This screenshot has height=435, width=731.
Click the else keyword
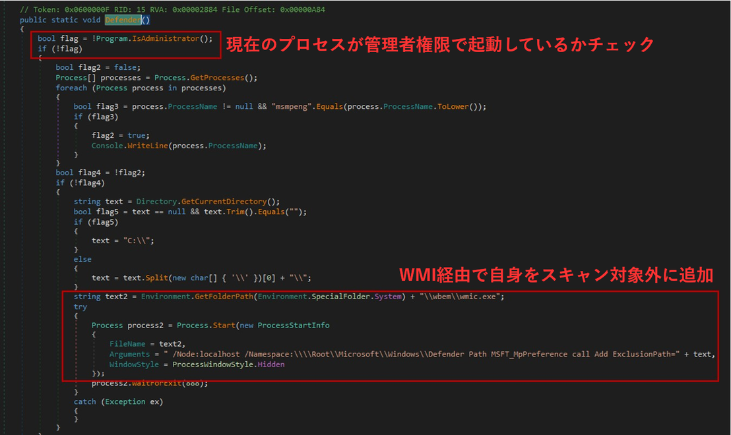(82, 260)
